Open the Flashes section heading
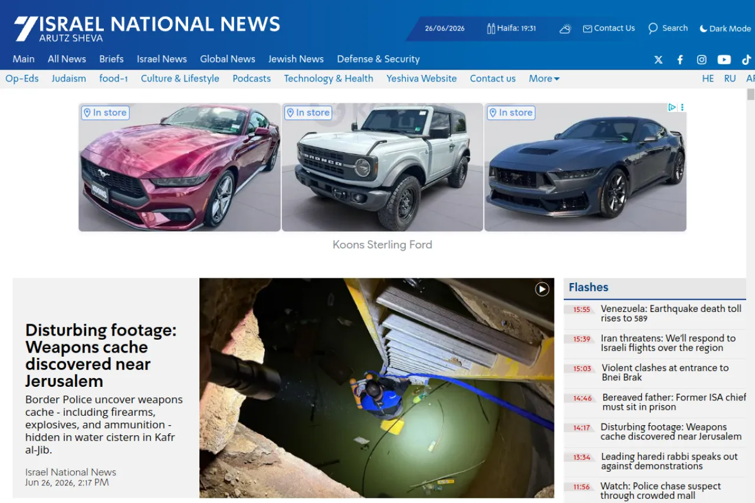Image resolution: width=755 pixels, height=503 pixels. pos(589,288)
